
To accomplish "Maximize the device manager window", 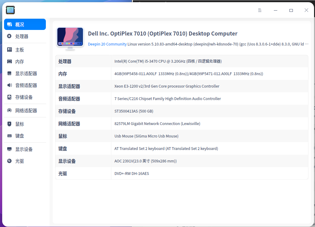I will click(291, 10).
